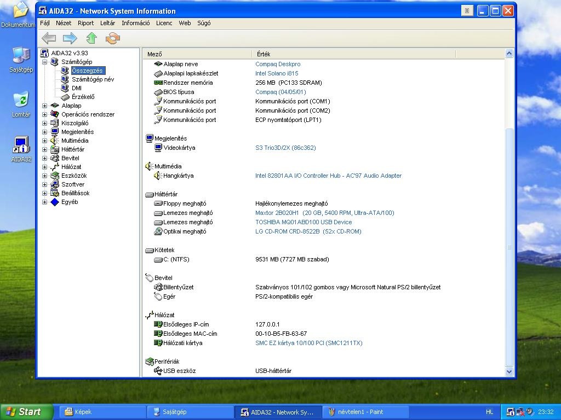Click the scrollbar up arrow in the list
Image resolution: width=561 pixels, height=420 pixels.
point(509,54)
